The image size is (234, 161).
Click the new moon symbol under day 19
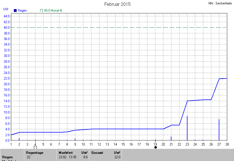point(155,147)
